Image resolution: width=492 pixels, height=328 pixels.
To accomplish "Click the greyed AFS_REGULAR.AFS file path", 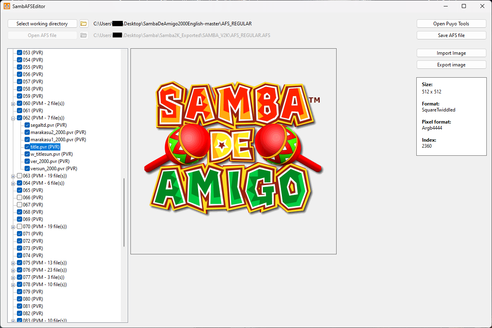I will [182, 35].
